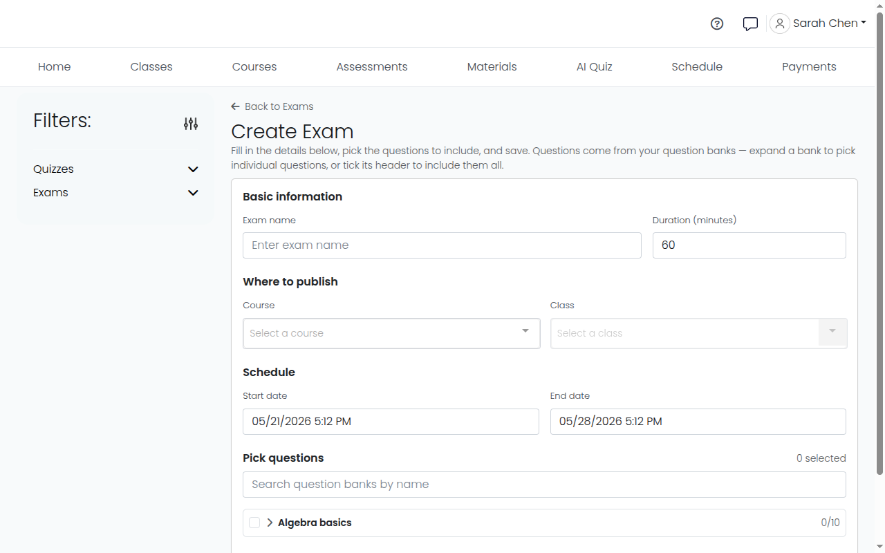Click the back arrow beside Back to Exams
Image resolution: width=885 pixels, height=553 pixels.
tap(236, 106)
